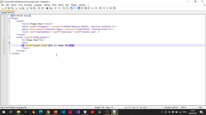Open the Edit menu
Image resolution: width=206 pixels, height=115 pixels.
click(7, 5)
